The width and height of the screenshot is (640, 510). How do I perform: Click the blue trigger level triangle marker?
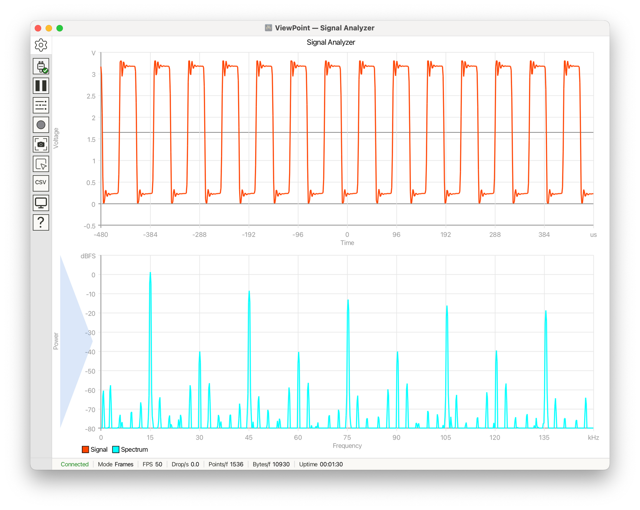click(x=76, y=342)
